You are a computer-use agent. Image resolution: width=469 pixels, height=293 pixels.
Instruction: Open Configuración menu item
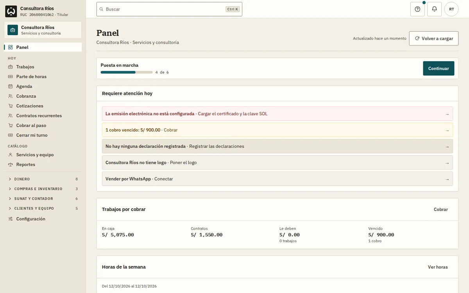click(x=43, y=219)
